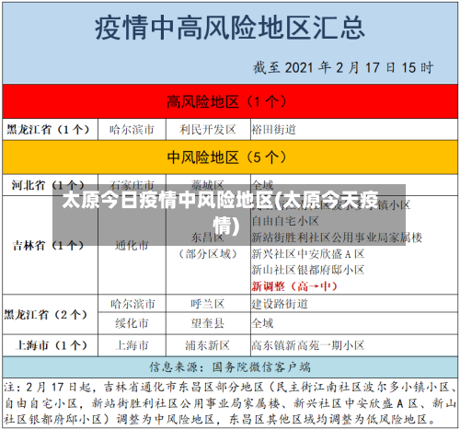Click the cell 裕田街道

click(x=354, y=130)
